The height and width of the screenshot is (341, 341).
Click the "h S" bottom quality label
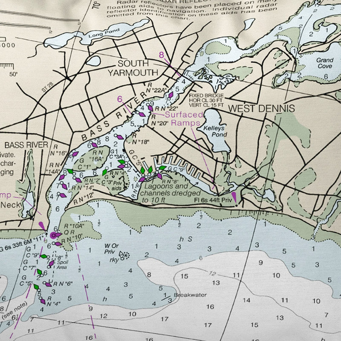click(186, 239)
